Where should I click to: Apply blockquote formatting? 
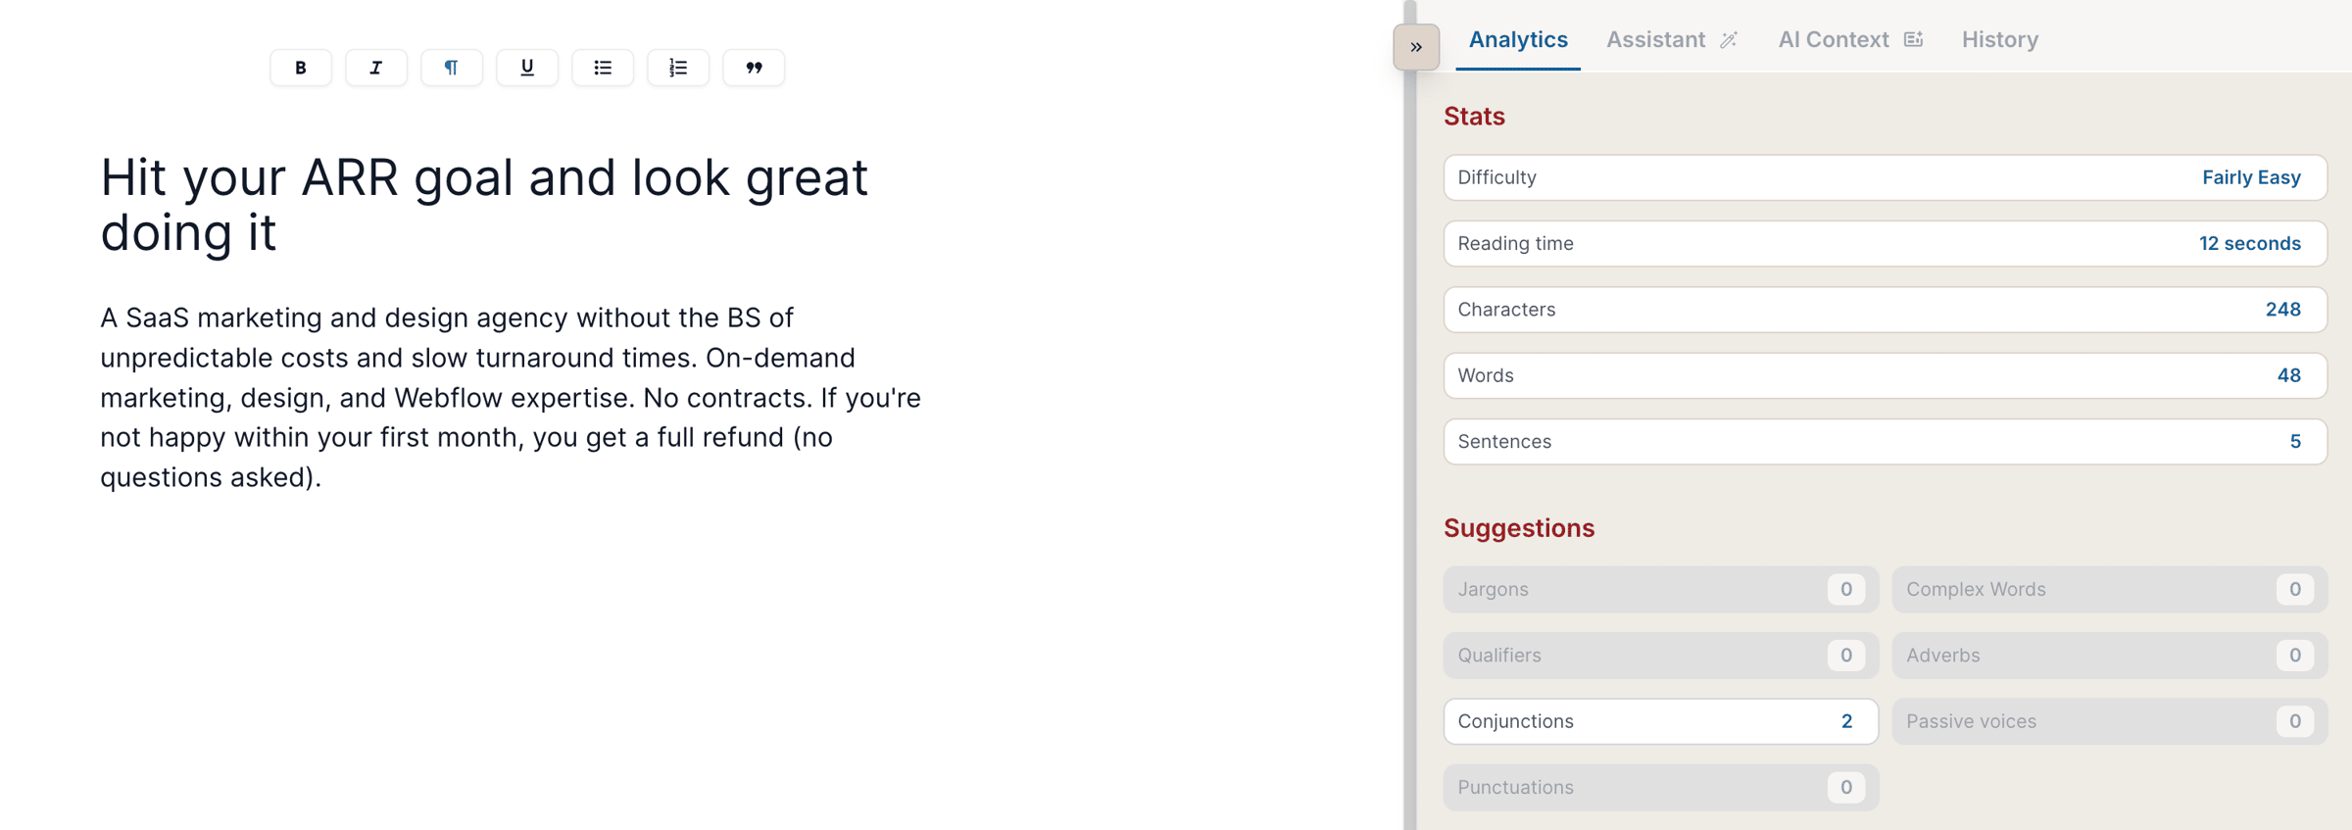pos(754,68)
